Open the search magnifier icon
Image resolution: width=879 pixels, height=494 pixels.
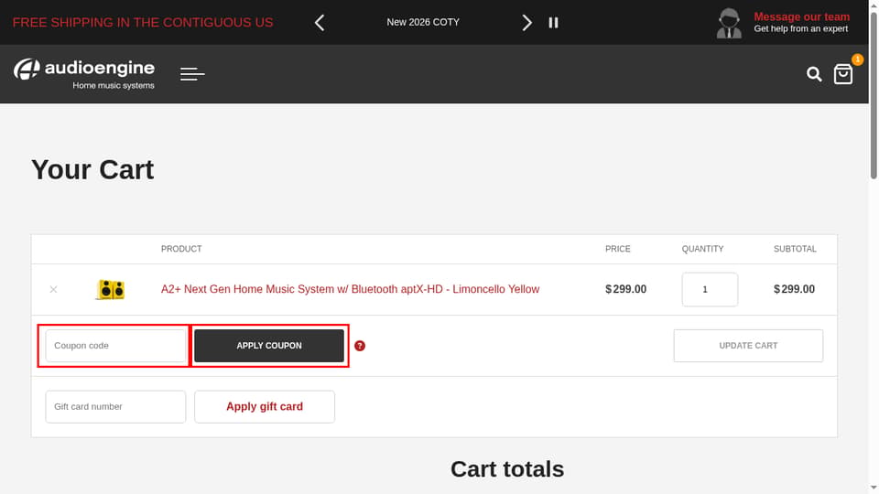click(814, 74)
